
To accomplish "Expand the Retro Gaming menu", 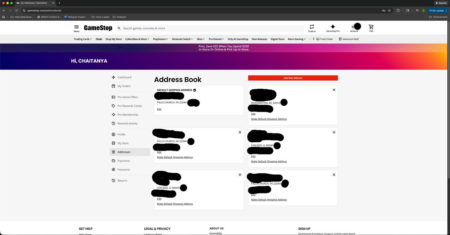I will [x=297, y=39].
